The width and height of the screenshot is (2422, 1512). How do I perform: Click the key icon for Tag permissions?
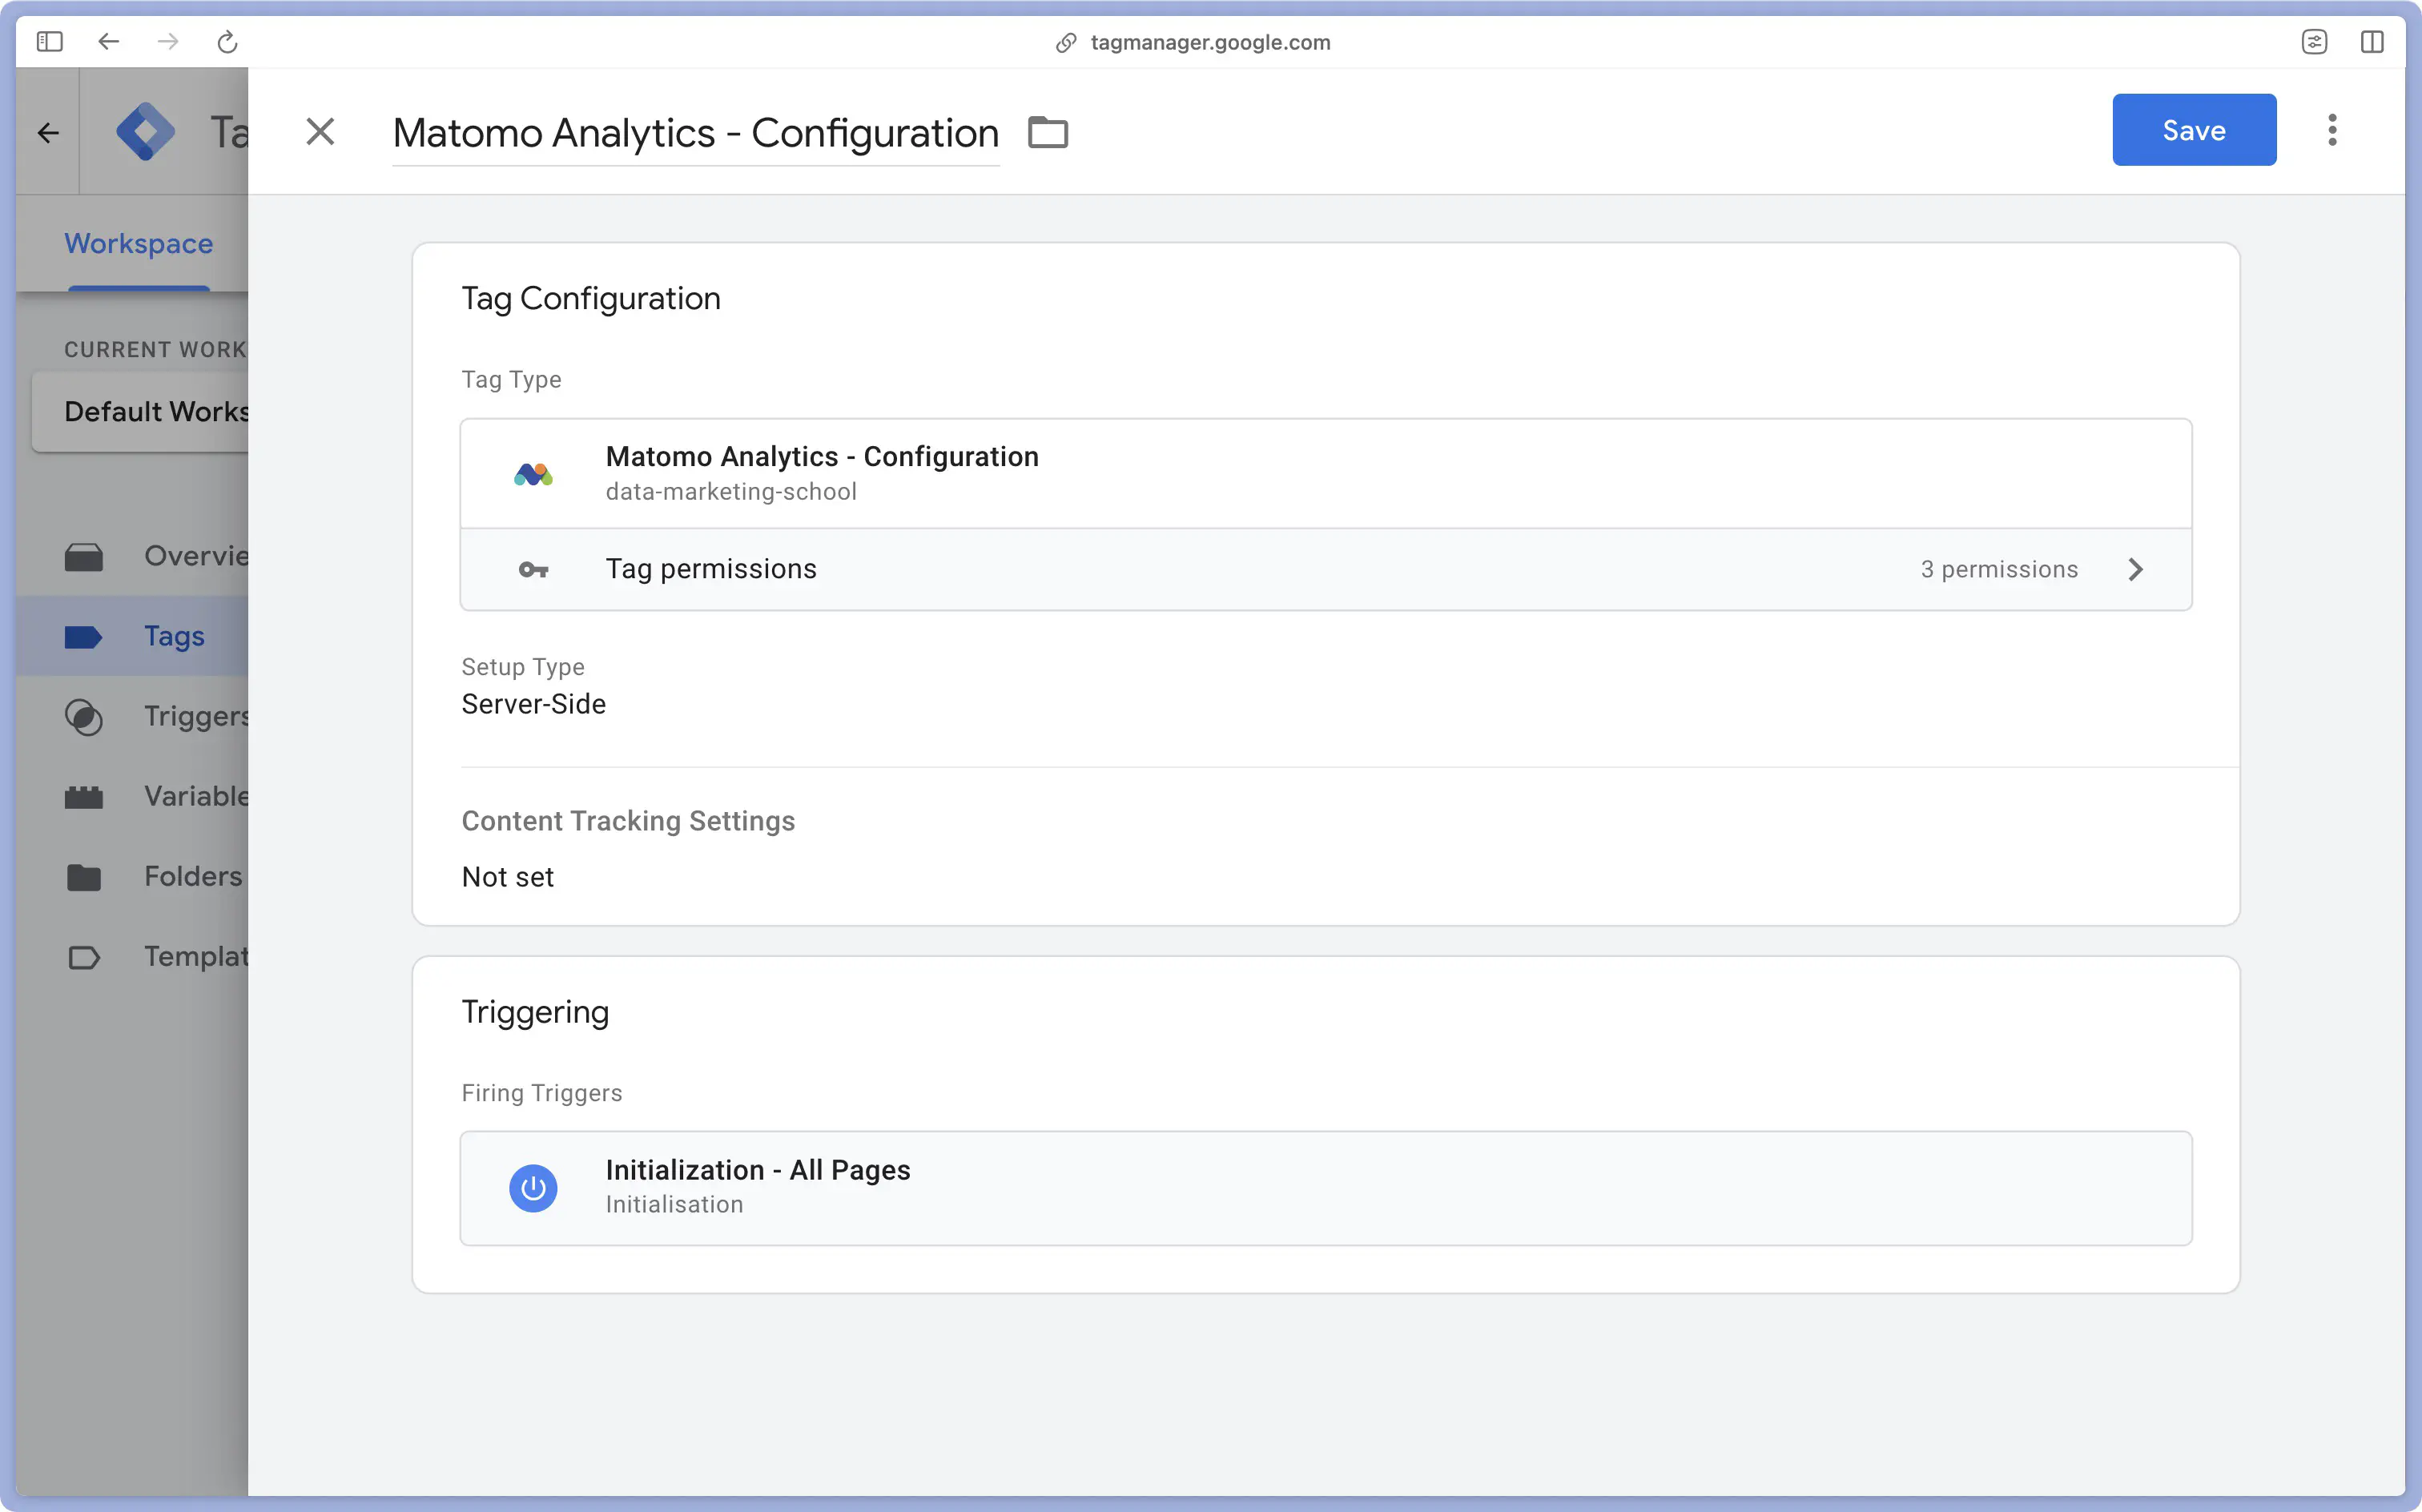(x=533, y=570)
